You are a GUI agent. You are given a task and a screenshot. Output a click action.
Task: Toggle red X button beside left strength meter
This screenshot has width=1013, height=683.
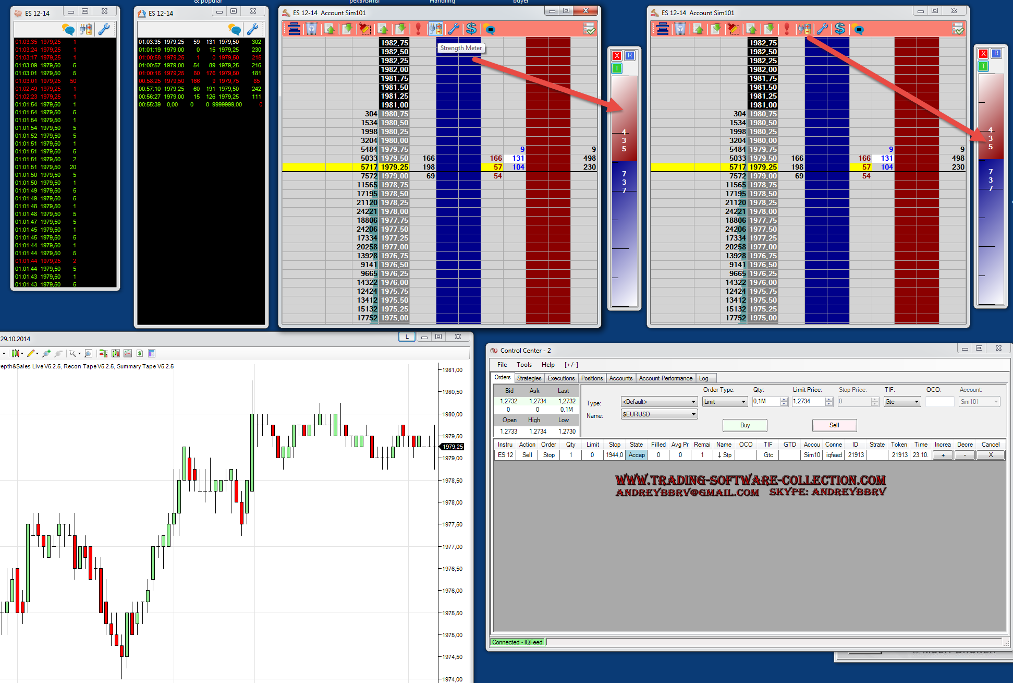coord(617,55)
